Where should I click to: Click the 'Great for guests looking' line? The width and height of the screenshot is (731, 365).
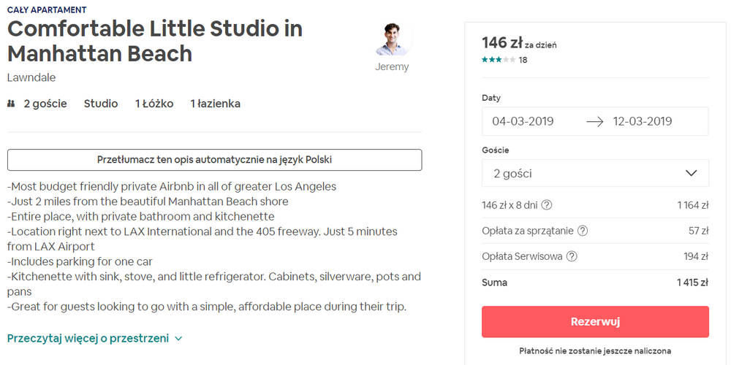coord(208,307)
